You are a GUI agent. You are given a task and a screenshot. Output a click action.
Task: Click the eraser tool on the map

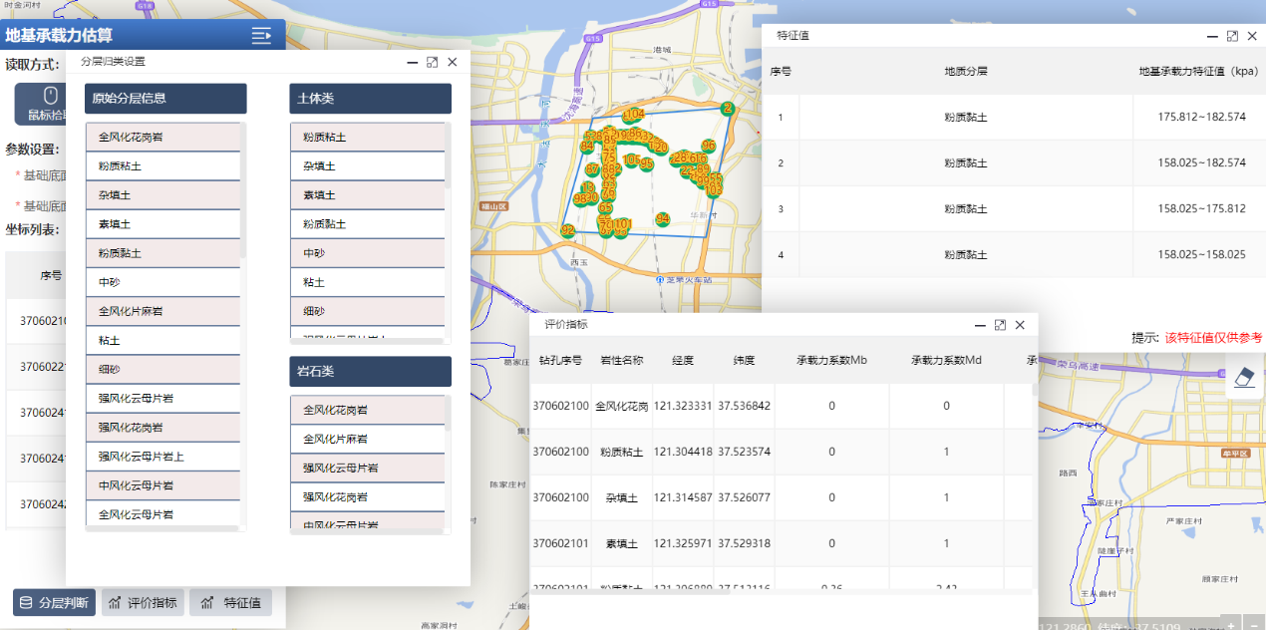1246,377
